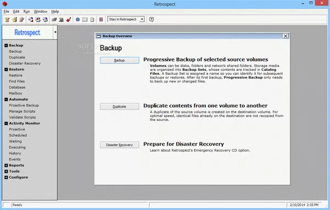Click the Backup heading in the overview window
The image size is (330, 210).
coord(111,48)
